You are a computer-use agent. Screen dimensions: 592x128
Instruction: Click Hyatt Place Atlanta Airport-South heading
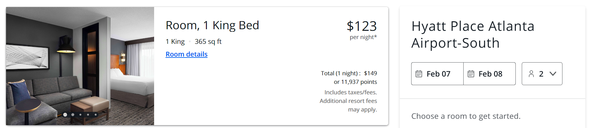pyautogui.click(x=473, y=35)
